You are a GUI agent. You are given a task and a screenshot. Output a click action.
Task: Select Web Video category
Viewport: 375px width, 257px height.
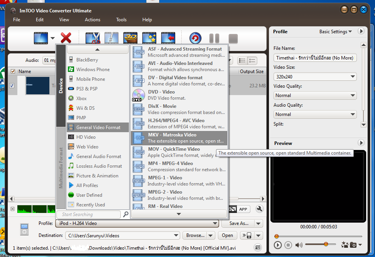point(98,146)
